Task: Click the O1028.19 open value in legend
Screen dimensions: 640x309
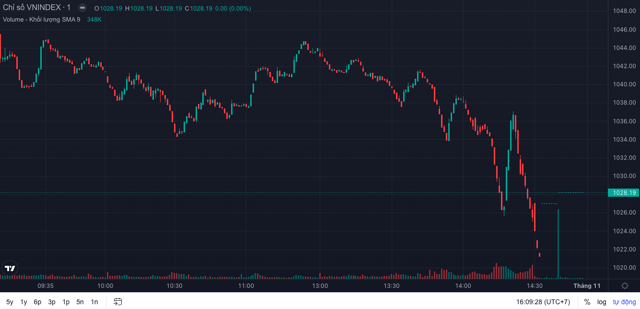Action: (x=108, y=8)
